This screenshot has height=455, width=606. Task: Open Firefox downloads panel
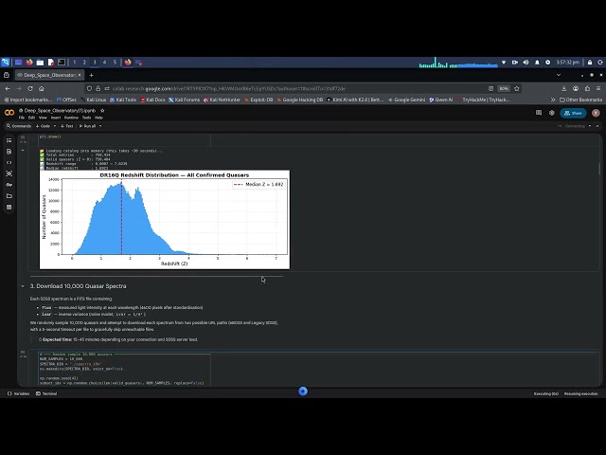[564, 88]
